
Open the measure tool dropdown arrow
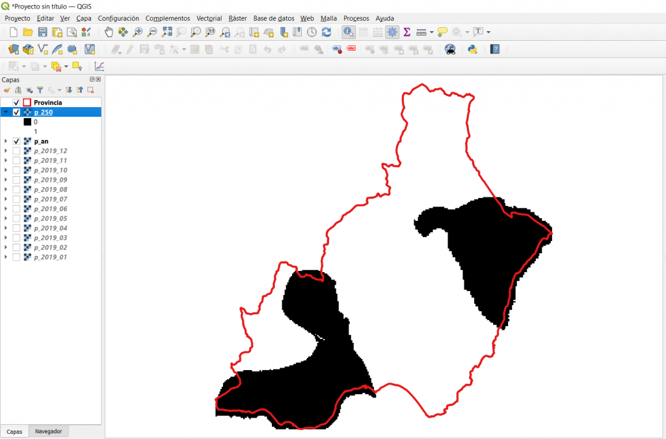pyautogui.click(x=432, y=32)
